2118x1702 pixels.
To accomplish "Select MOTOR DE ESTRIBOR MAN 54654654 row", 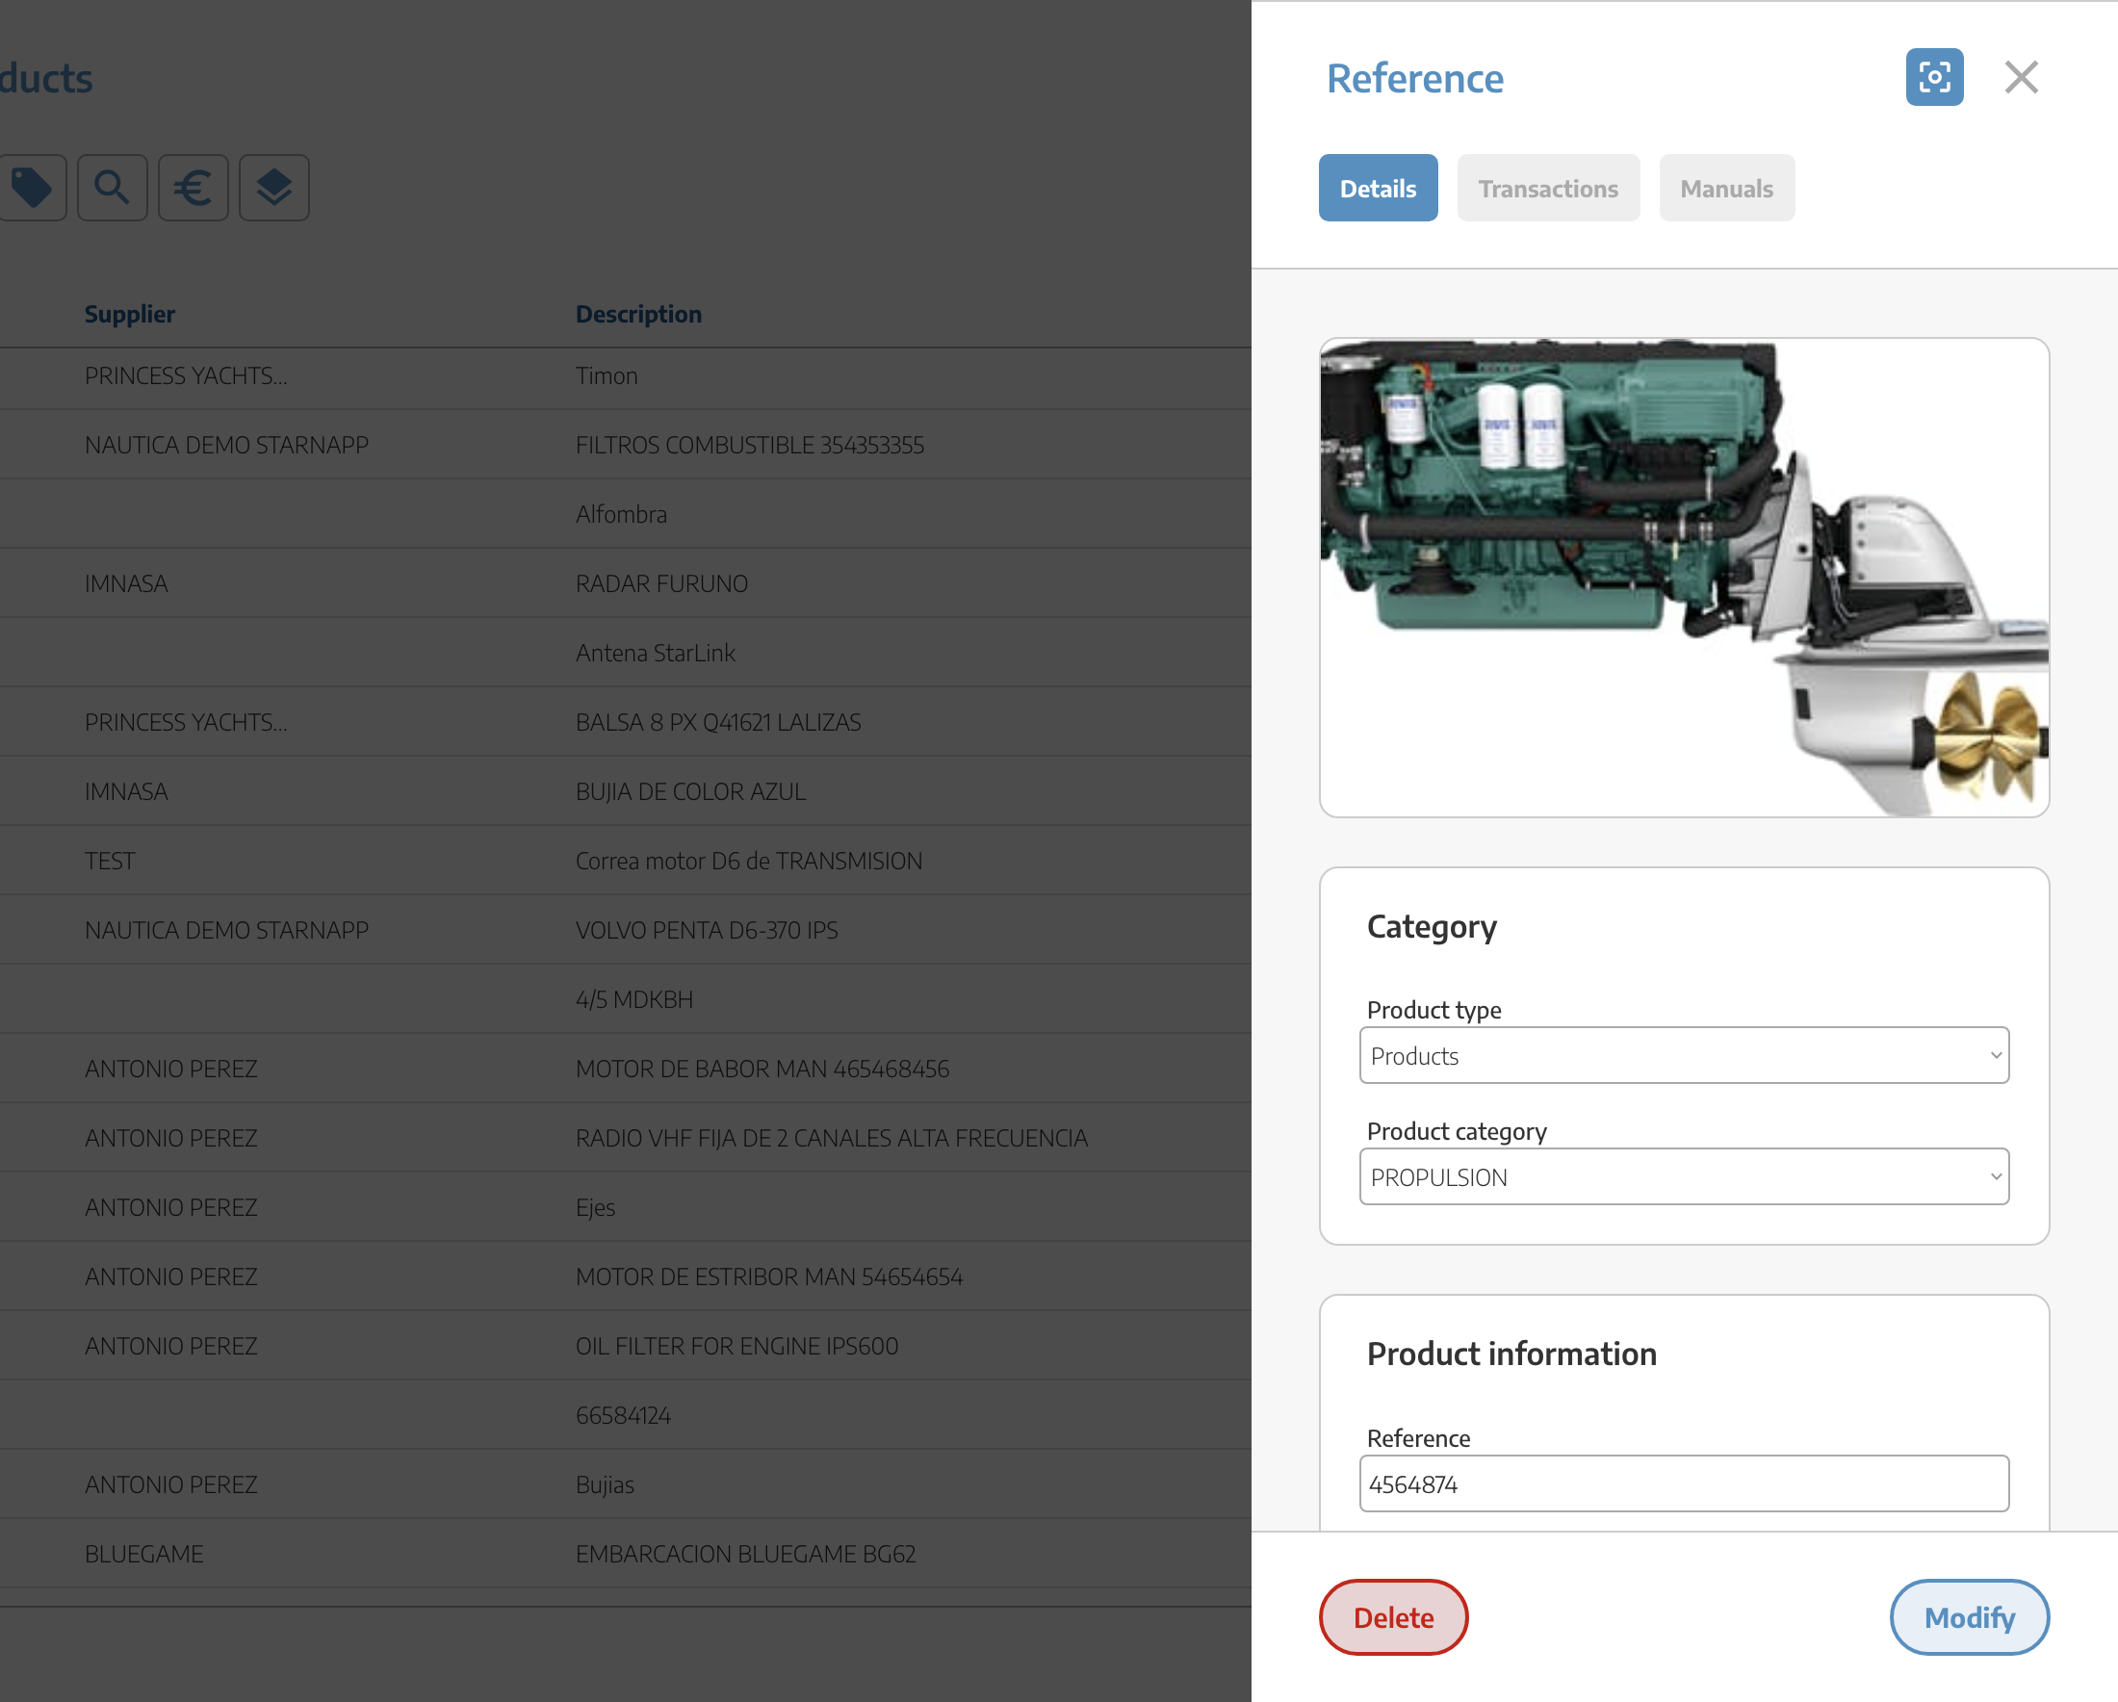I will tap(625, 1276).
